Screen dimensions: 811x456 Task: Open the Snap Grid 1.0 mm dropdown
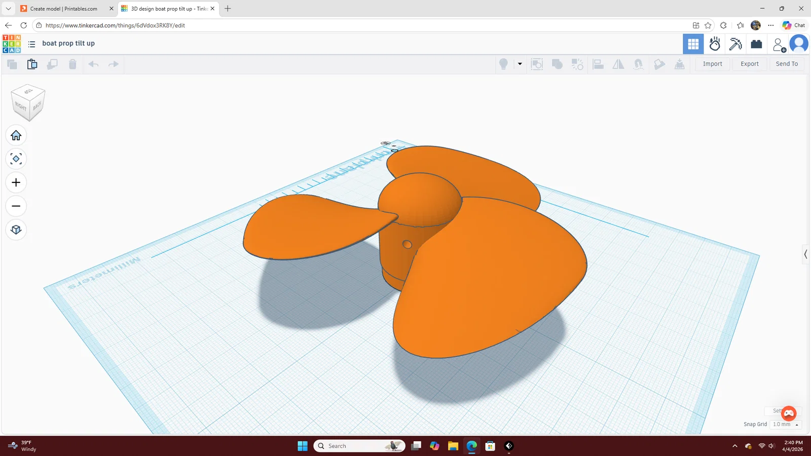[x=786, y=424]
